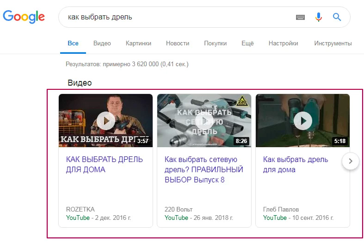The height and width of the screenshot is (243, 364).
Task: Click YouTube source dated 26 янв. 2018
Action: coord(176,218)
